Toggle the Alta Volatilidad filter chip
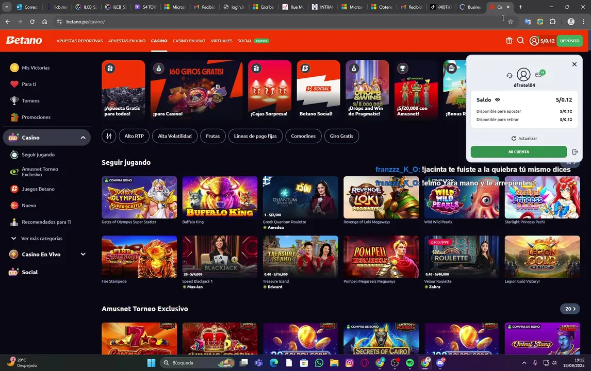Image resolution: width=591 pixels, height=371 pixels. click(174, 136)
